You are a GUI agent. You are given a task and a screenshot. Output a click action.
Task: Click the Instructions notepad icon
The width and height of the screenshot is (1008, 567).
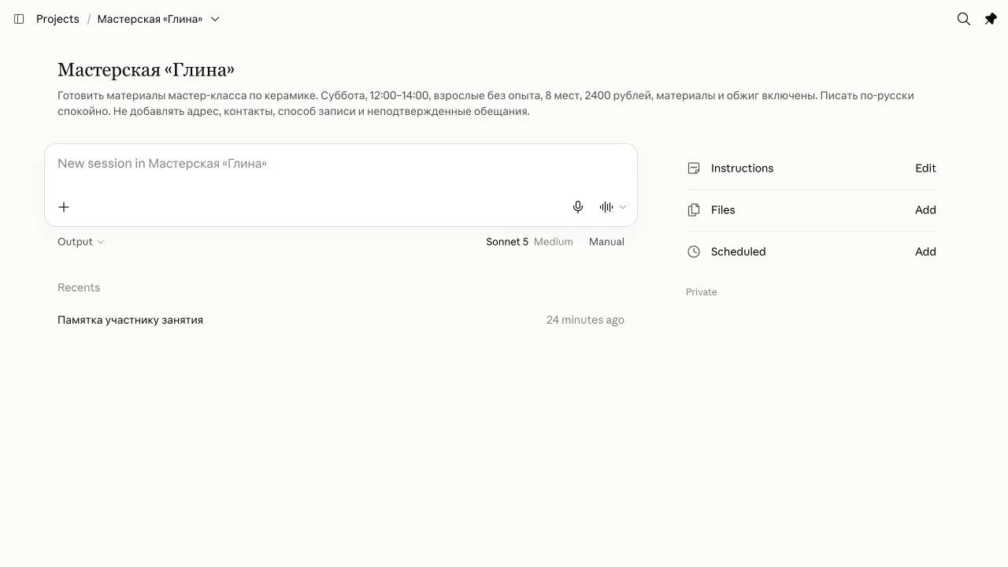coord(694,169)
